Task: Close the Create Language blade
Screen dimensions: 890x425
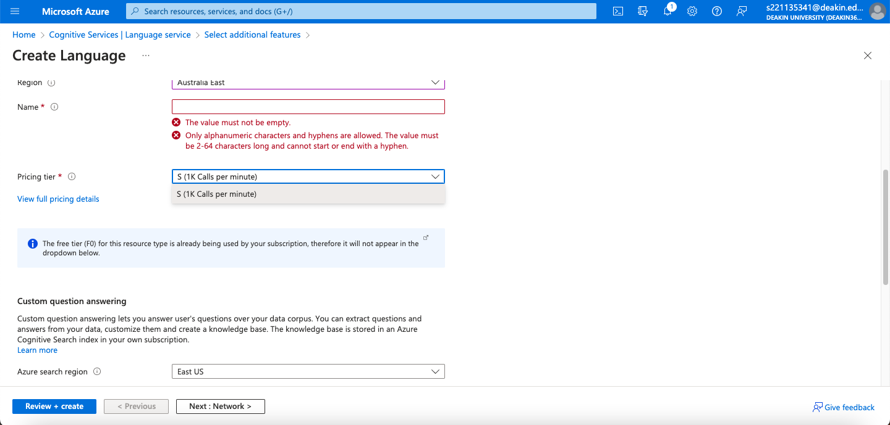Action: (x=868, y=56)
